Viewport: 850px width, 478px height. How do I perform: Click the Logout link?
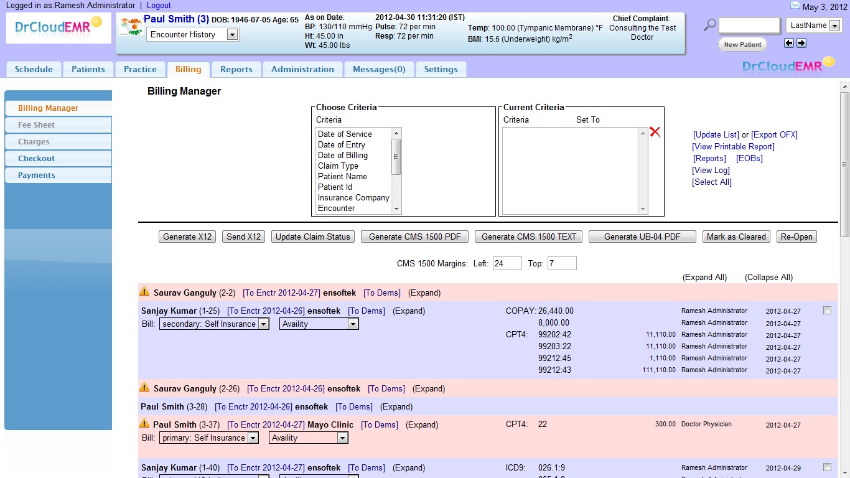[x=159, y=6]
